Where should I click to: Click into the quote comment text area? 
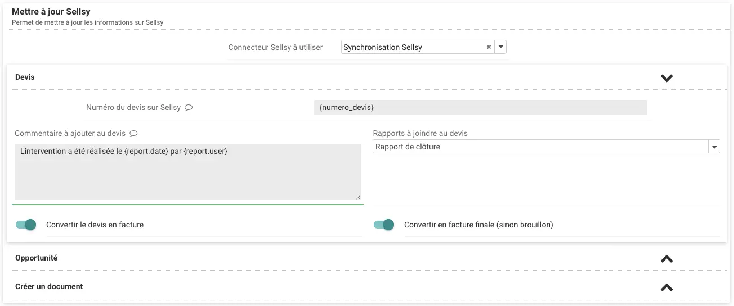(187, 171)
